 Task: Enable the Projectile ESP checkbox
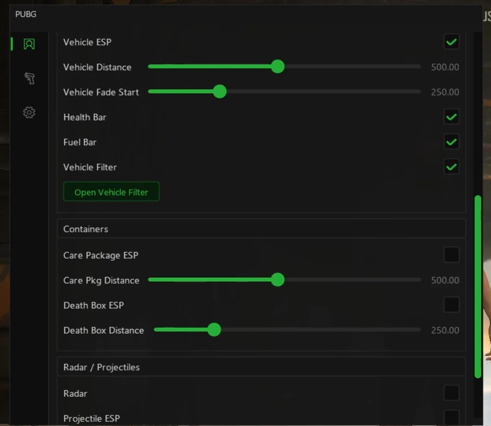(x=451, y=418)
